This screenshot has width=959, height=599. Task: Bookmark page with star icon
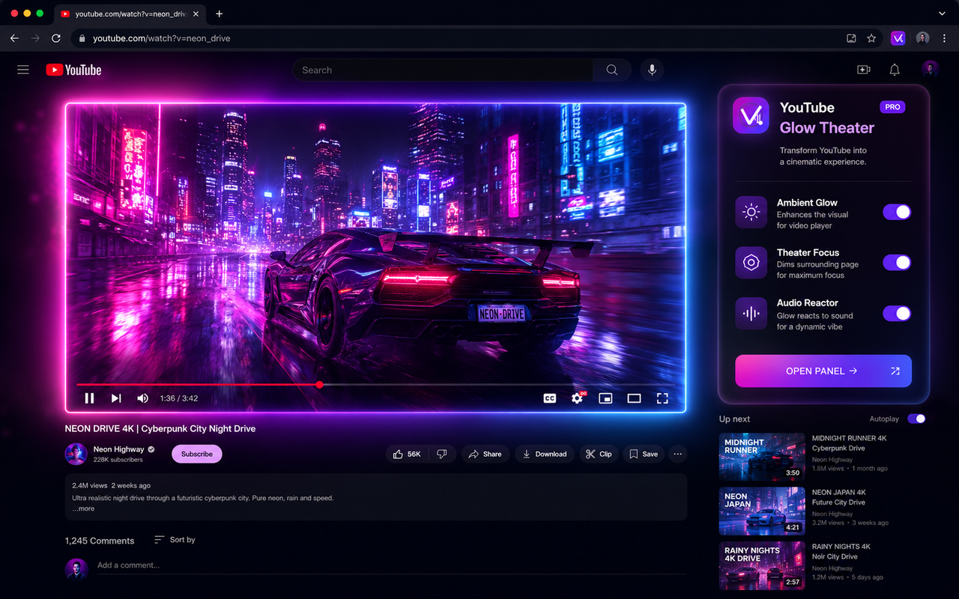pyautogui.click(x=871, y=38)
